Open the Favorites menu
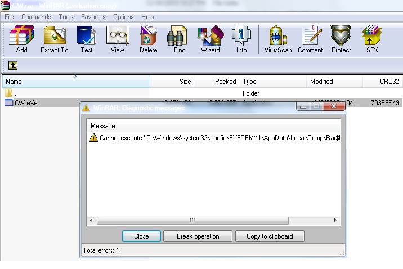 [x=93, y=17]
